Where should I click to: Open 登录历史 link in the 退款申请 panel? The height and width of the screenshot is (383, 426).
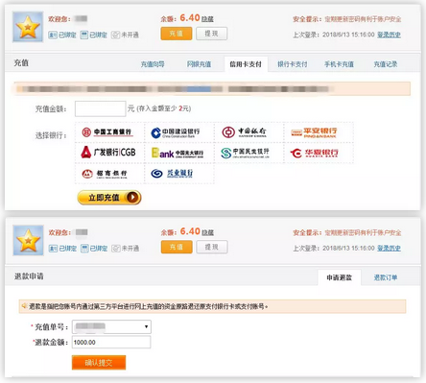[390, 248]
